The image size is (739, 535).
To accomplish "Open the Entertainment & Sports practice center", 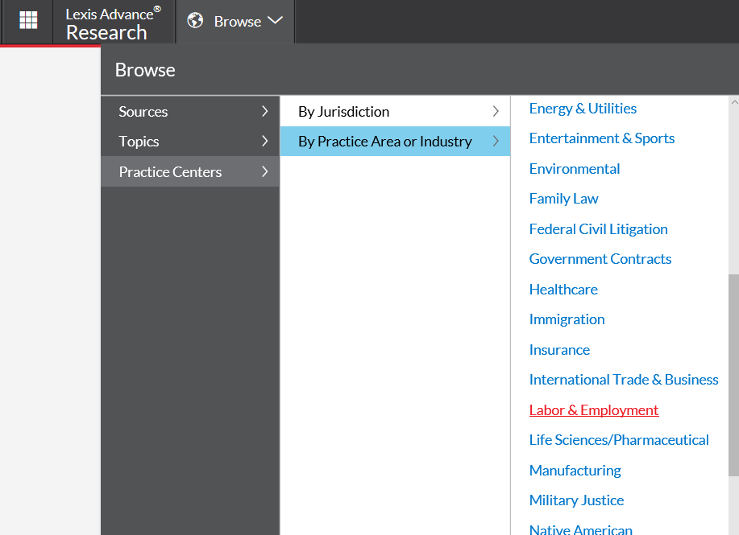I will click(602, 138).
